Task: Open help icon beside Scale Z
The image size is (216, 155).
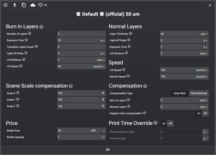Action: pos(18,106)
